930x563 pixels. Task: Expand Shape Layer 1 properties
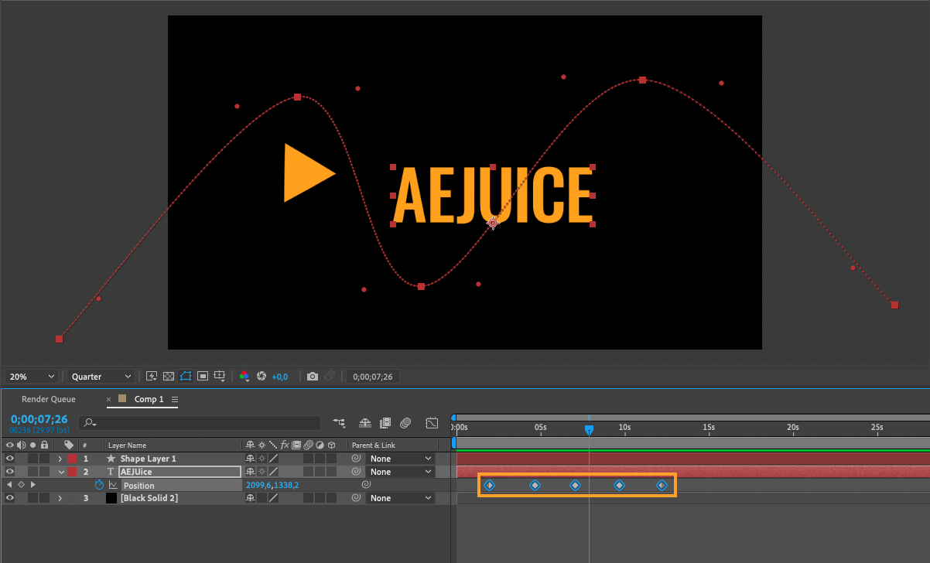tap(60, 459)
